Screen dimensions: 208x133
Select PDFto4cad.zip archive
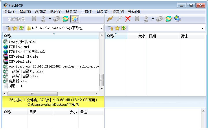tap(17, 61)
